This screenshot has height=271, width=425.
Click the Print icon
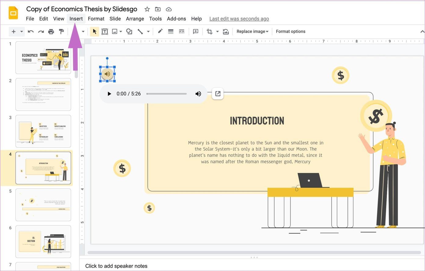[51, 32]
